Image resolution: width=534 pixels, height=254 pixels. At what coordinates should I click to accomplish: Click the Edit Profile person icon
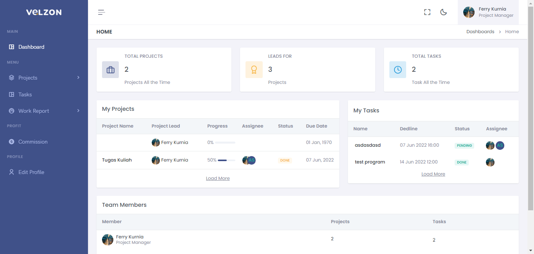tap(11, 172)
